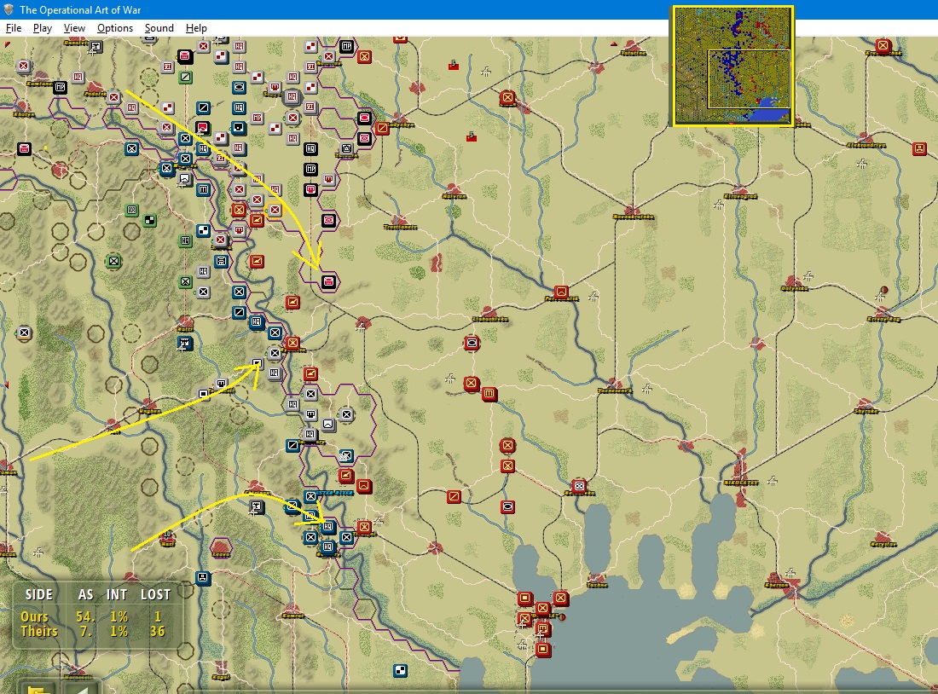
Task: Select green infantry counter inside dashed circle
Action: coord(113,262)
